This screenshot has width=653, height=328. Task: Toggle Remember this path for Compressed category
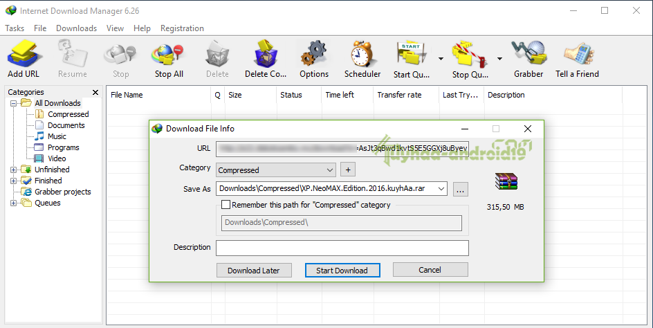pos(226,205)
